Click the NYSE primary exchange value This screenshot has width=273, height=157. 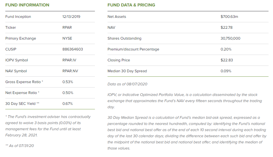(x=67, y=38)
